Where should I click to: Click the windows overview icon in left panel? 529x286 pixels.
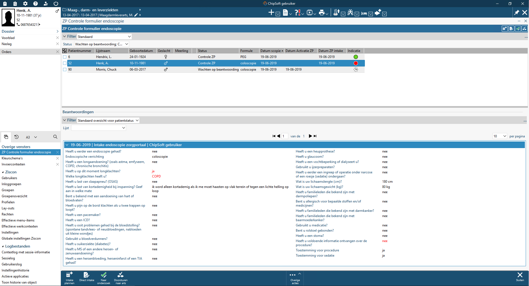click(6, 137)
